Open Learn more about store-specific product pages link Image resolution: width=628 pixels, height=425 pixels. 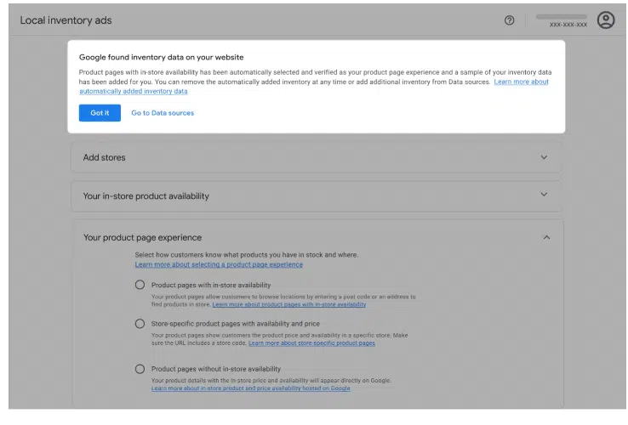311,343
